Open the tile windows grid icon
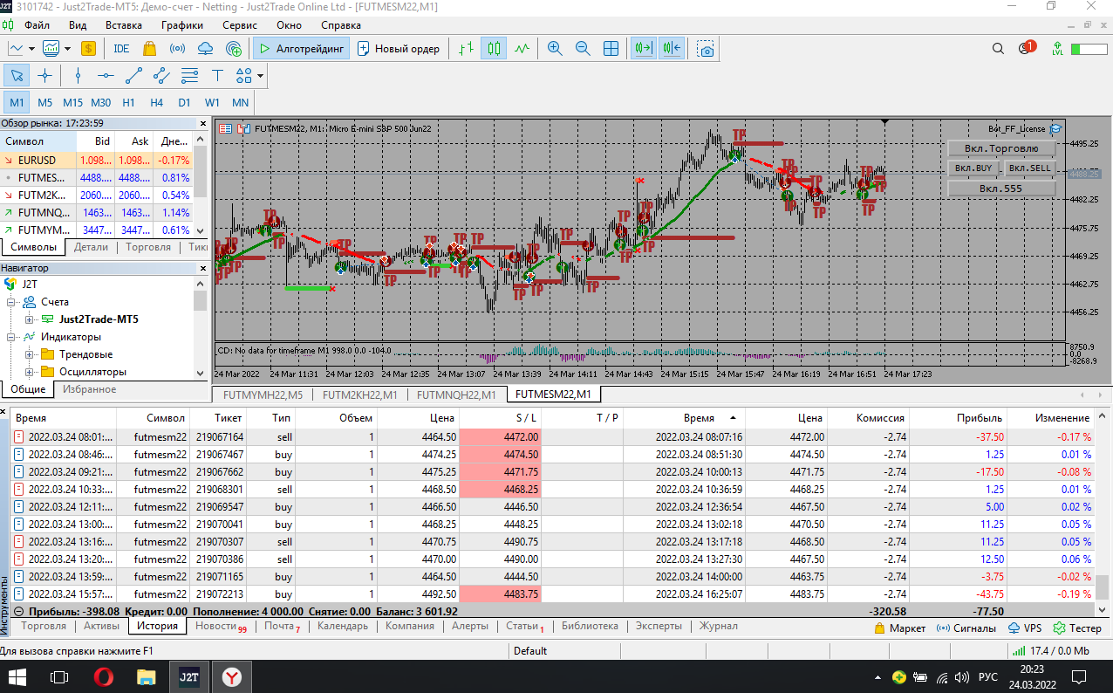1113x693 pixels. (x=611, y=49)
